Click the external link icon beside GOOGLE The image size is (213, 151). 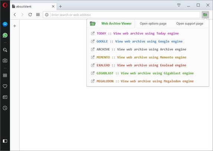pyautogui.click(x=93, y=41)
